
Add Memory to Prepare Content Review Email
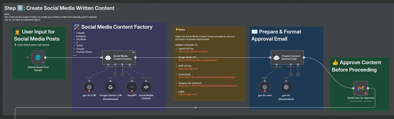click(291, 74)
